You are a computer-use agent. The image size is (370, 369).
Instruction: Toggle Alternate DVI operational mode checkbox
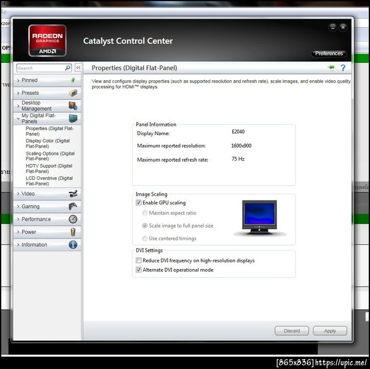(139, 270)
